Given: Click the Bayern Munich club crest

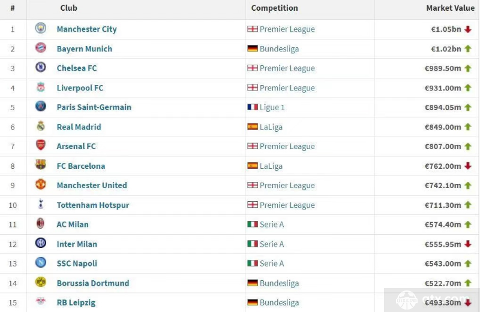Looking at the screenshot, I should [41, 48].
